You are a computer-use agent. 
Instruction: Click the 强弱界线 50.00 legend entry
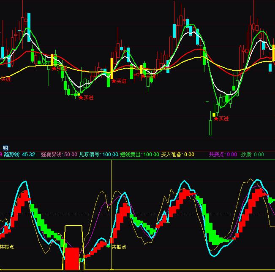59,155
